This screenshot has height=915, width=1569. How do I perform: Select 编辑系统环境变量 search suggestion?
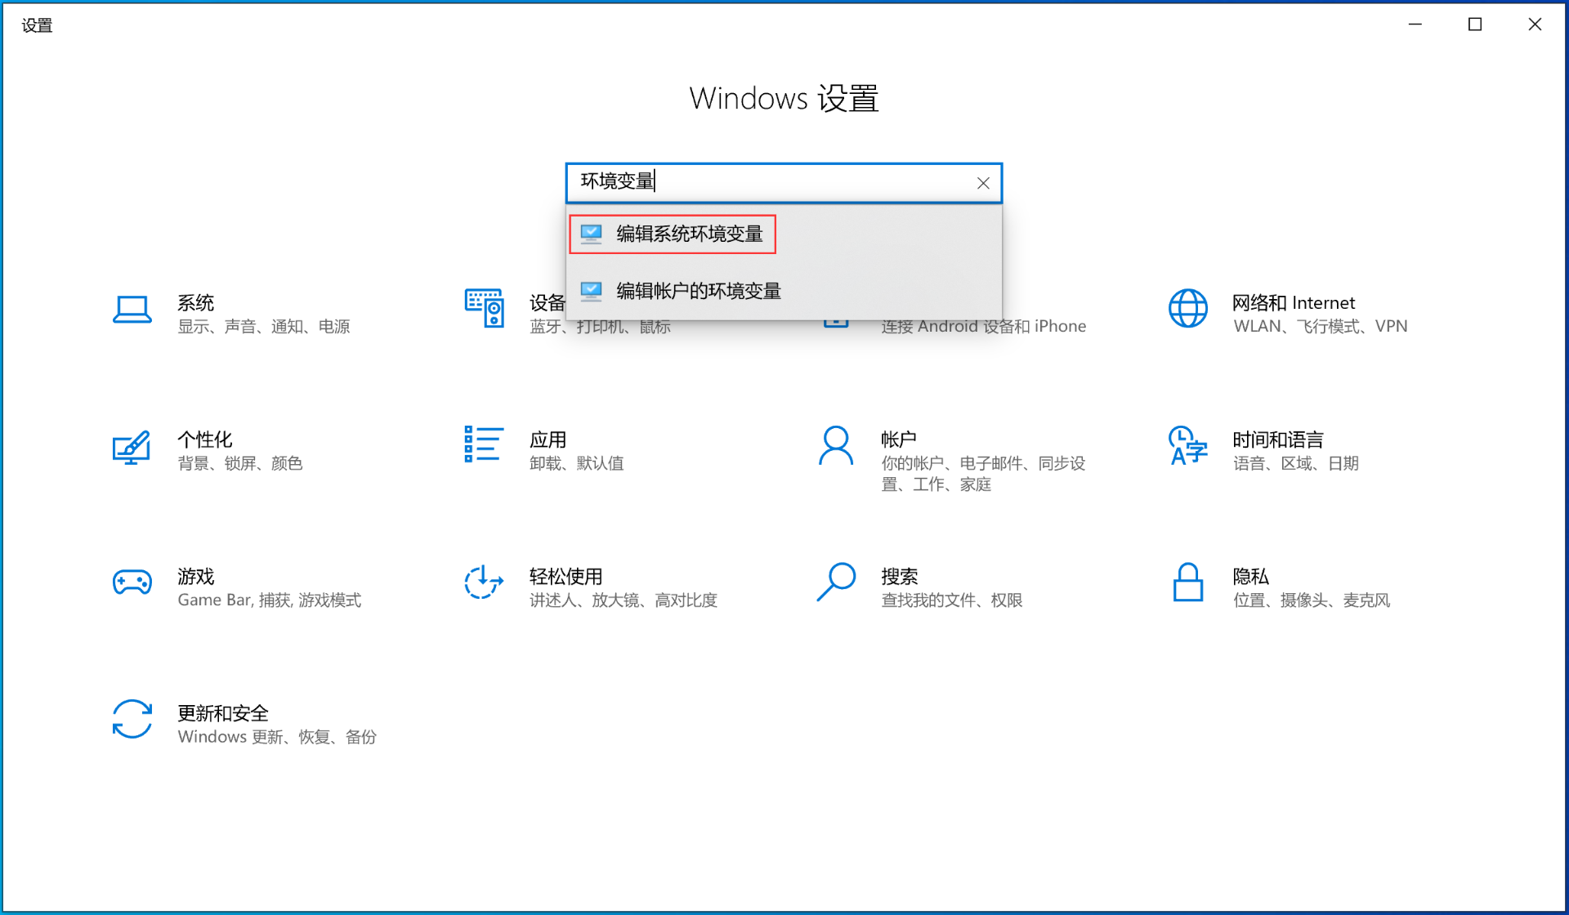(688, 234)
